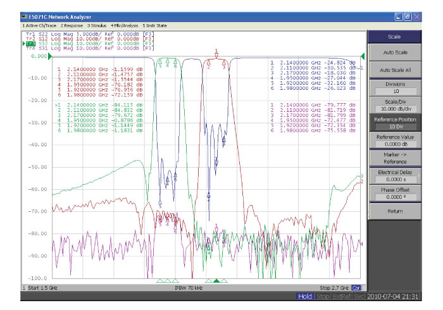Image resolution: width=443 pixels, height=310 pixels.
Task: Click Marker -> Reference softkey
Action: (396, 158)
